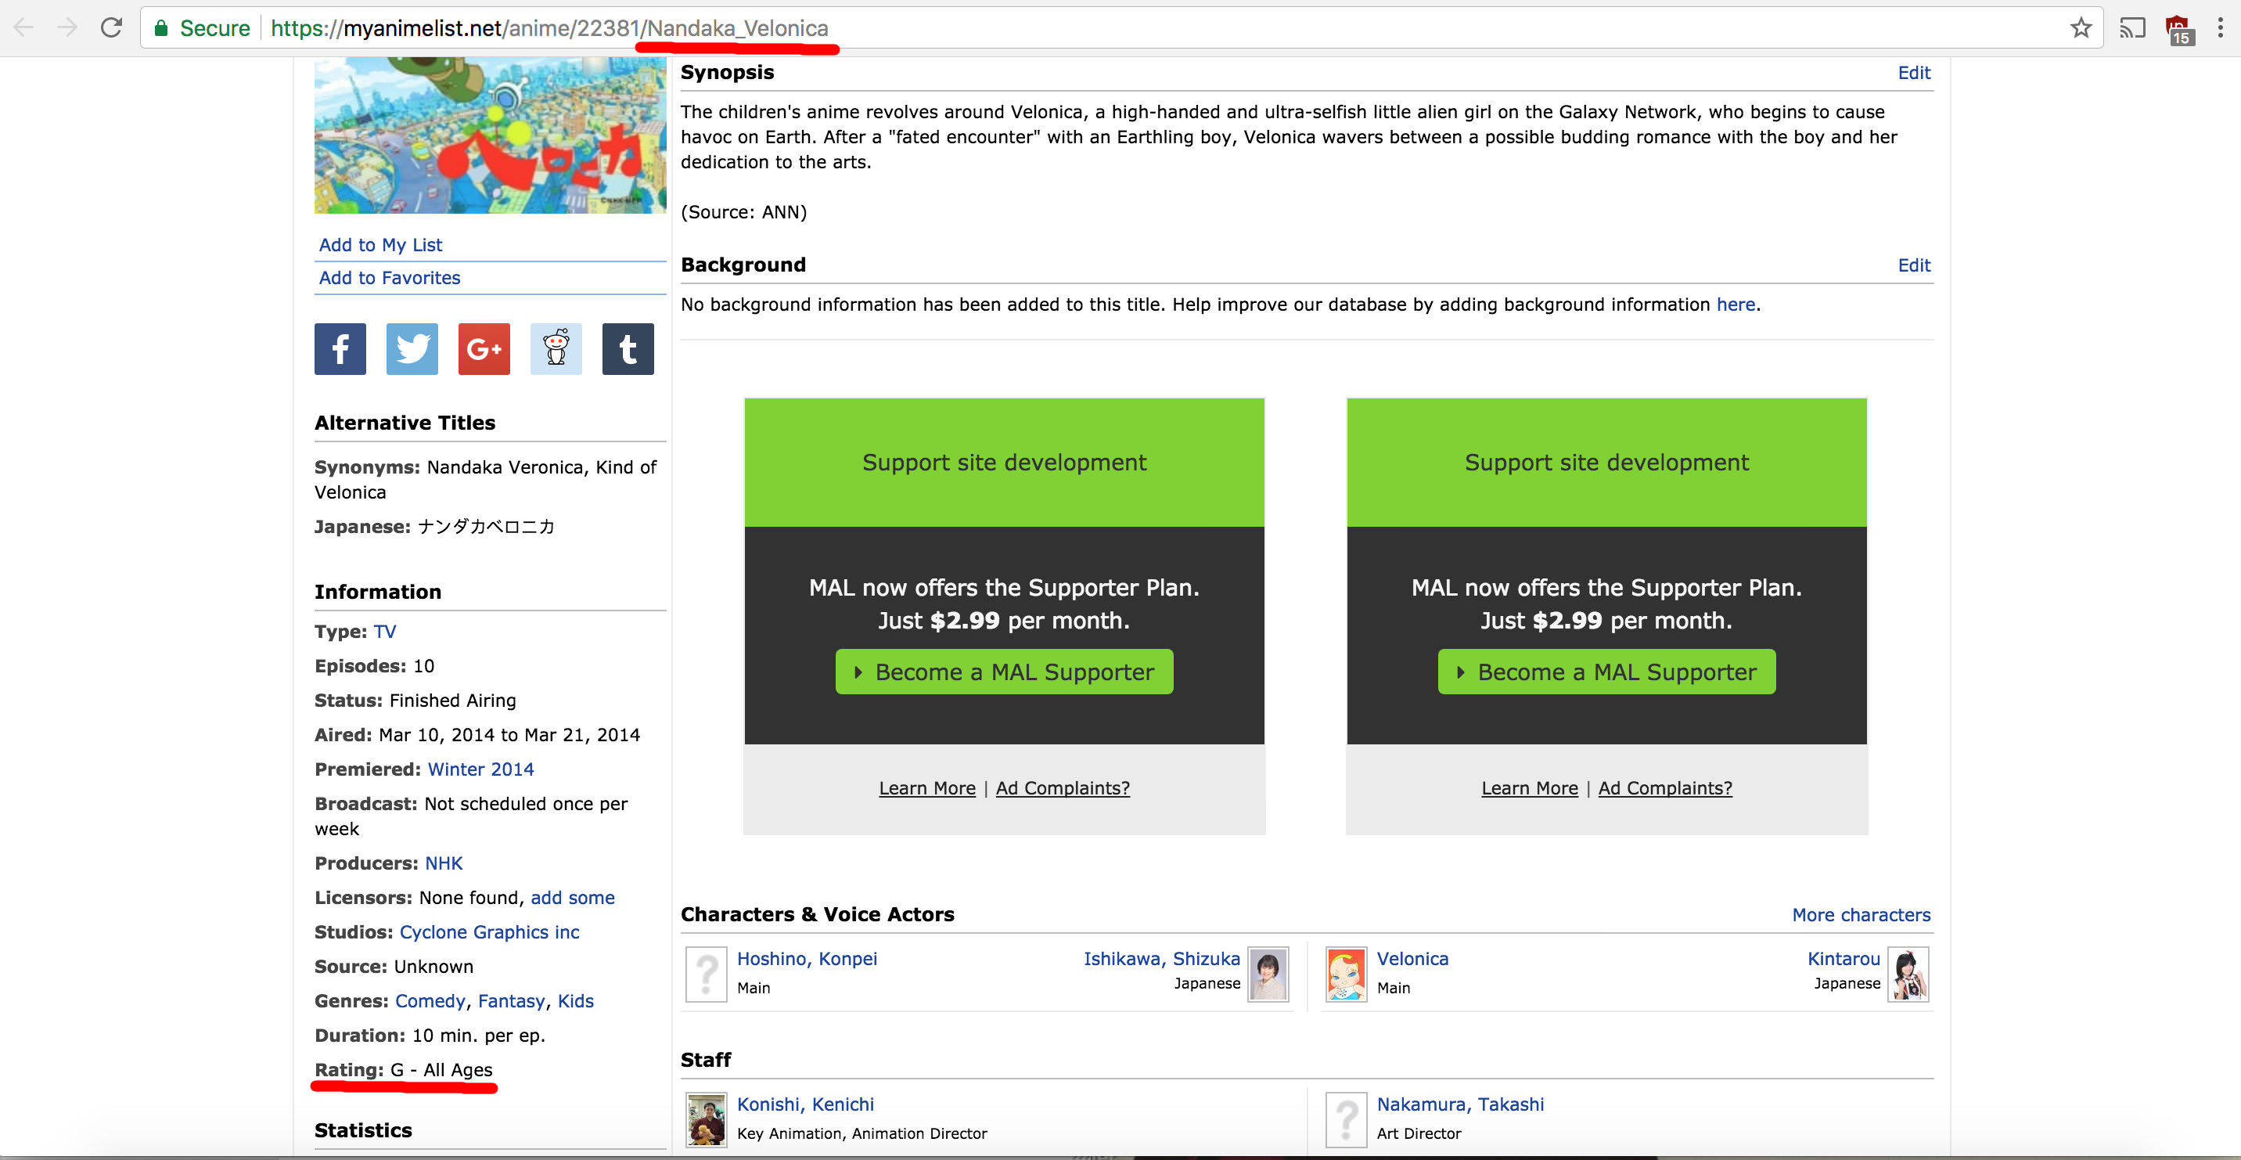Open Velonica character name link
This screenshot has height=1160, width=2241.
click(x=1412, y=958)
